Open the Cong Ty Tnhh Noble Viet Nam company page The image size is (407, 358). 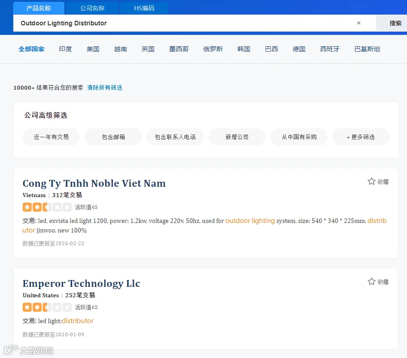[x=94, y=183]
